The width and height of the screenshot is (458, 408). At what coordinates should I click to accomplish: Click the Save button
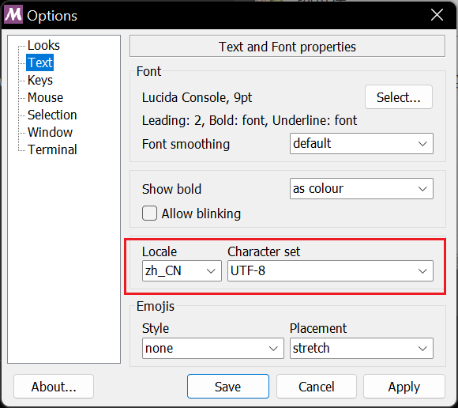pyautogui.click(x=228, y=387)
